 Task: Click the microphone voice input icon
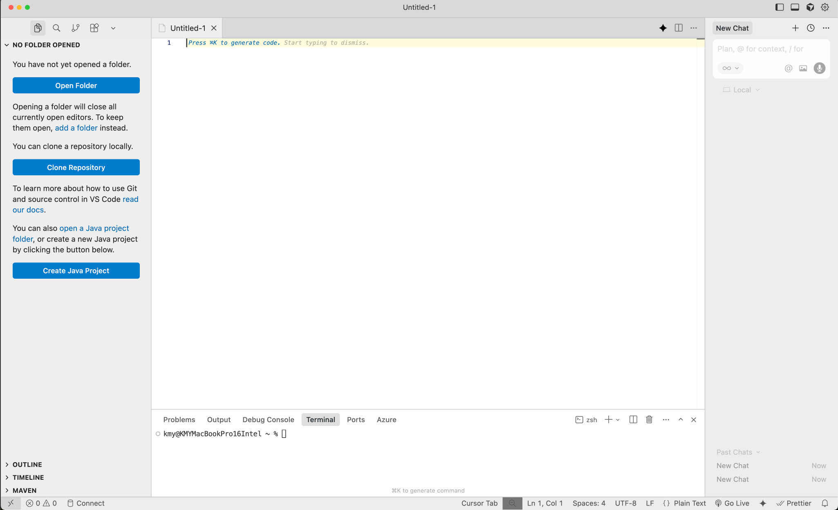819,68
